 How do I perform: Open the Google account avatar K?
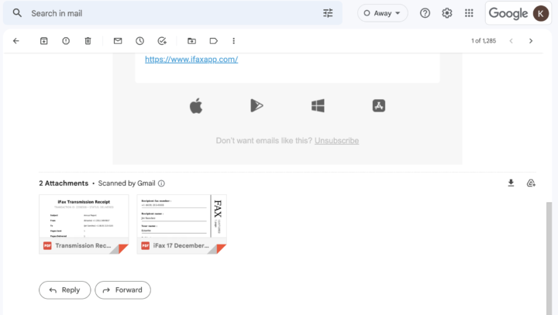click(541, 13)
